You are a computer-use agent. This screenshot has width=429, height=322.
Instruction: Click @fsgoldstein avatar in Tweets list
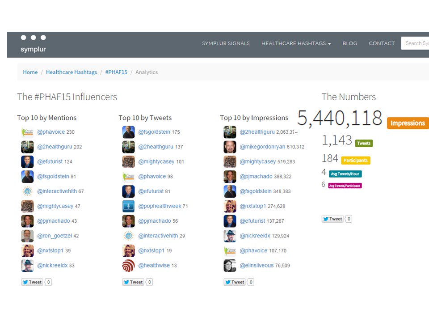[x=128, y=132]
